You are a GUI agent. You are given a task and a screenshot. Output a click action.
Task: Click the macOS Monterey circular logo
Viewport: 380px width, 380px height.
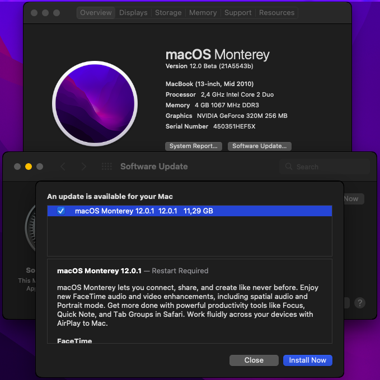point(95,104)
